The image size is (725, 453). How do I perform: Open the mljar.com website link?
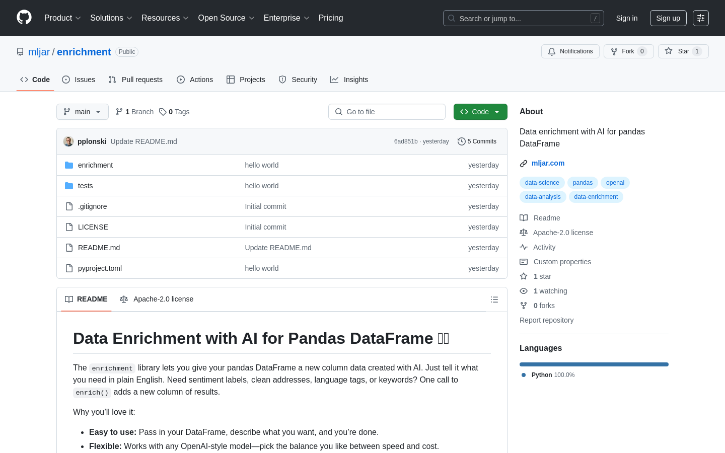(x=548, y=163)
